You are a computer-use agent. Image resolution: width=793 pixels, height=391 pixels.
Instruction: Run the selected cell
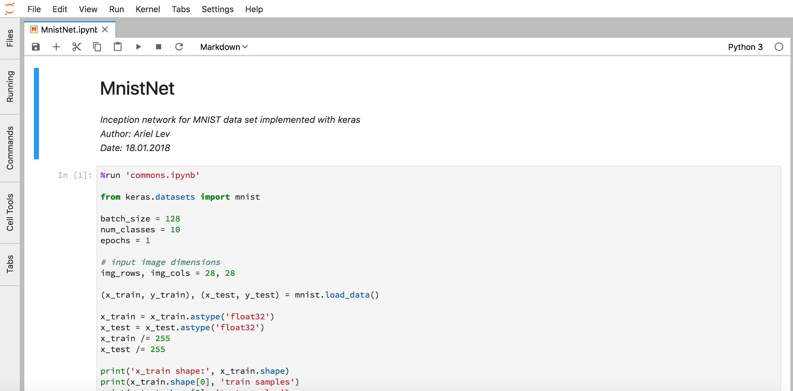pyautogui.click(x=138, y=47)
